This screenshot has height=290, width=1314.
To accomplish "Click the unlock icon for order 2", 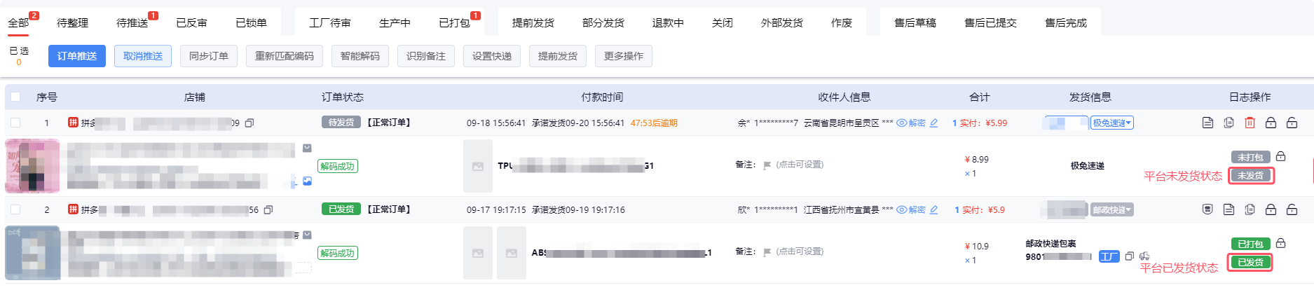I will point(1292,209).
